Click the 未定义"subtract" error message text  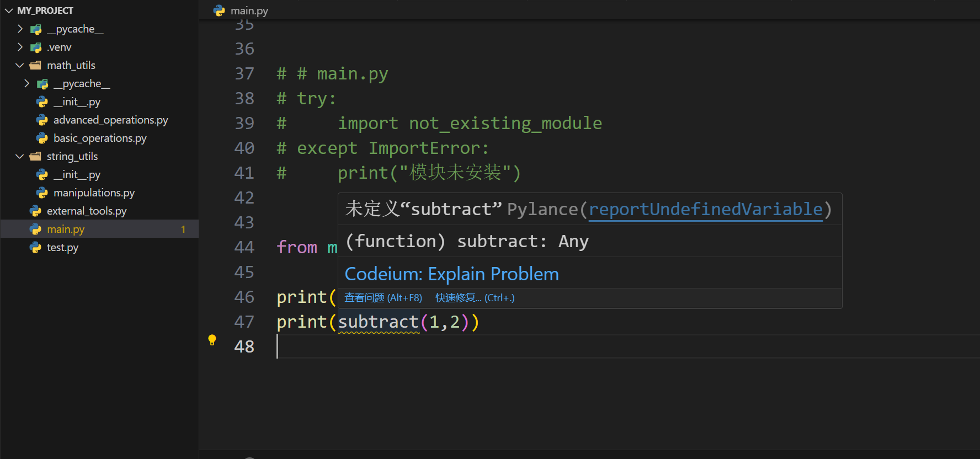pyautogui.click(x=423, y=209)
